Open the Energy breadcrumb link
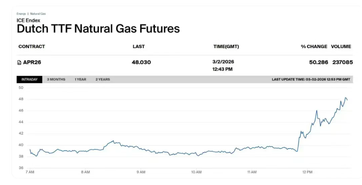Screen dimensions: 362x185 [21, 14]
